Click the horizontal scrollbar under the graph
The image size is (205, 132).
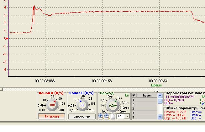pos(103,89)
